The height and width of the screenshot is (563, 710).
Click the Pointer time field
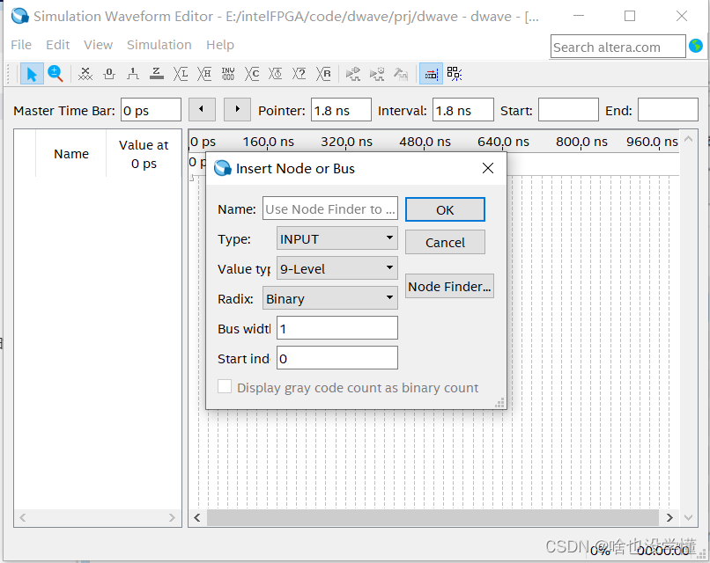[x=341, y=110]
